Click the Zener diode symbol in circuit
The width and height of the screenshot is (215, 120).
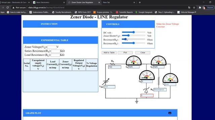pos(146,90)
